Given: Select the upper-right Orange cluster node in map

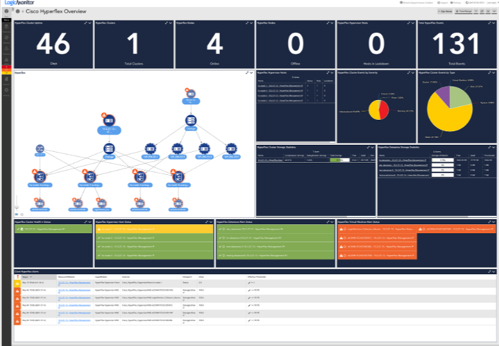Looking at the screenshot, I should click(x=191, y=120).
